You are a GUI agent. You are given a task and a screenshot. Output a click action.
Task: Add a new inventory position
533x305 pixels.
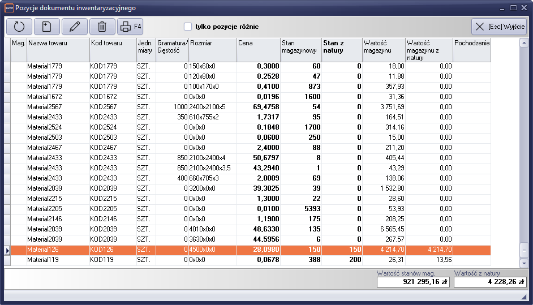tap(46, 27)
